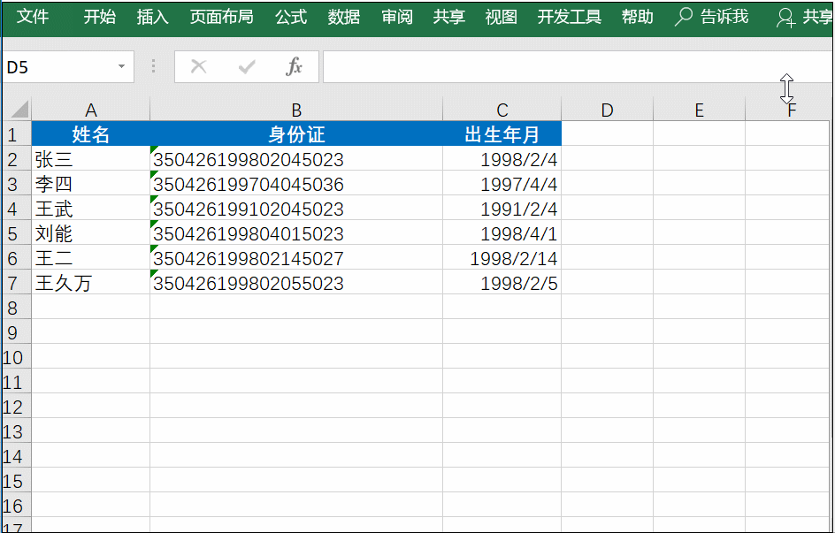Click header cell 出生年月
Screen dimensions: 835x533
tap(502, 133)
